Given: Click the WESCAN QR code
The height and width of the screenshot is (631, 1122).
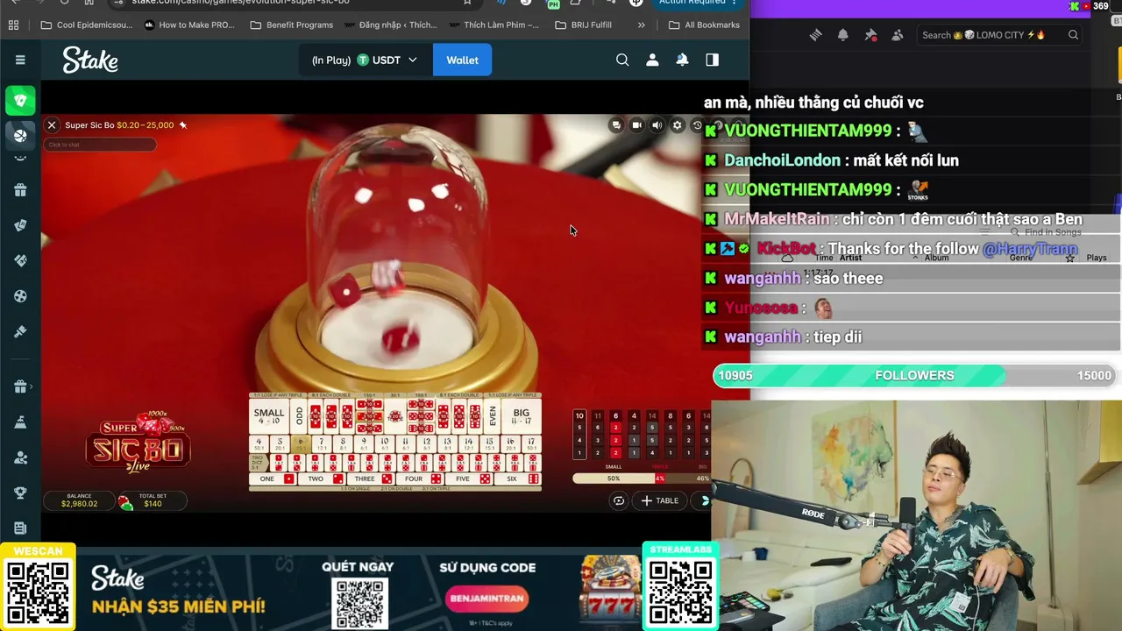Looking at the screenshot, I should point(38,593).
